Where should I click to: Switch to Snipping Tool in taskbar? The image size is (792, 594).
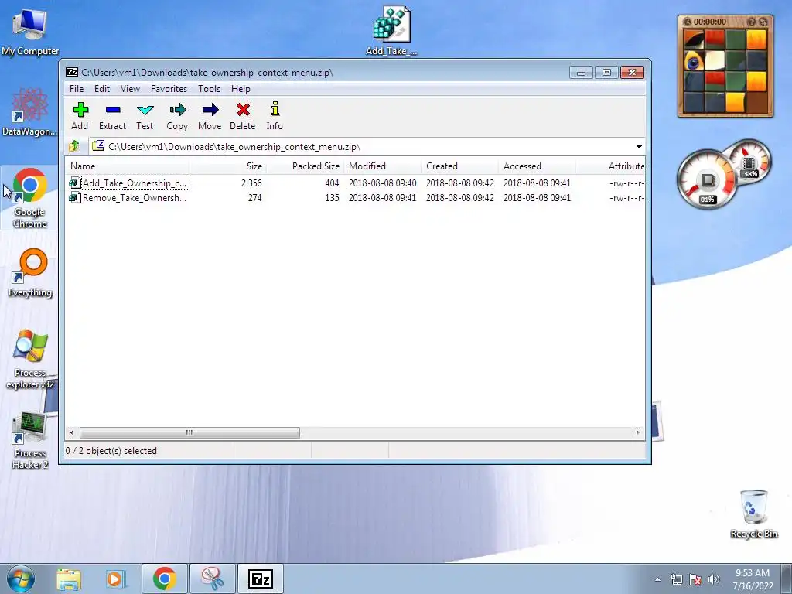click(213, 579)
